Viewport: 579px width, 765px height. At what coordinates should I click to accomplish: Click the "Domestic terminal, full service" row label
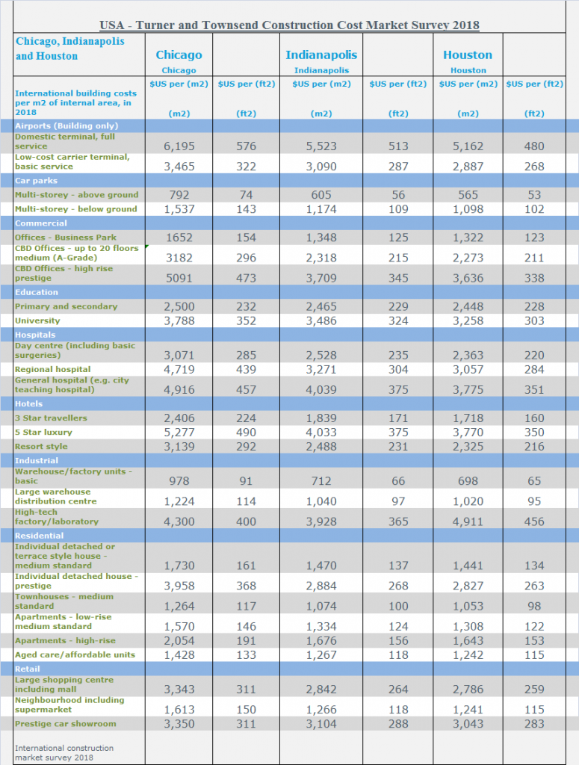[65, 141]
